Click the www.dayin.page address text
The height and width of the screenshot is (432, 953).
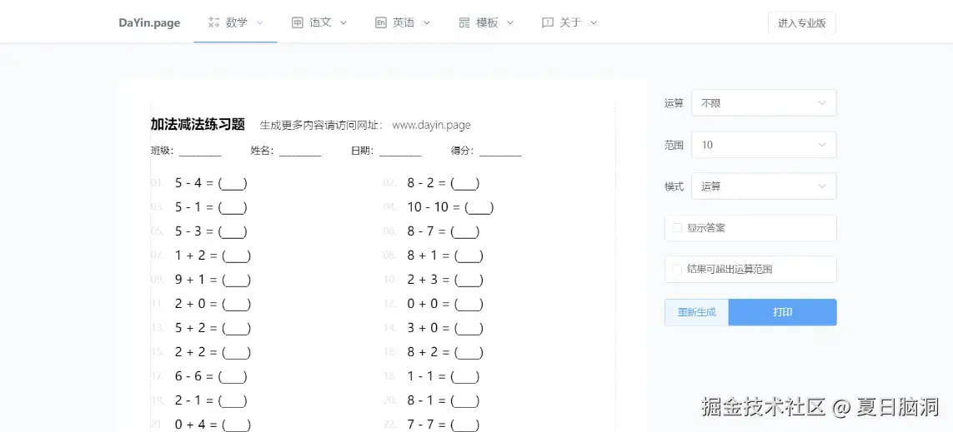coord(432,125)
